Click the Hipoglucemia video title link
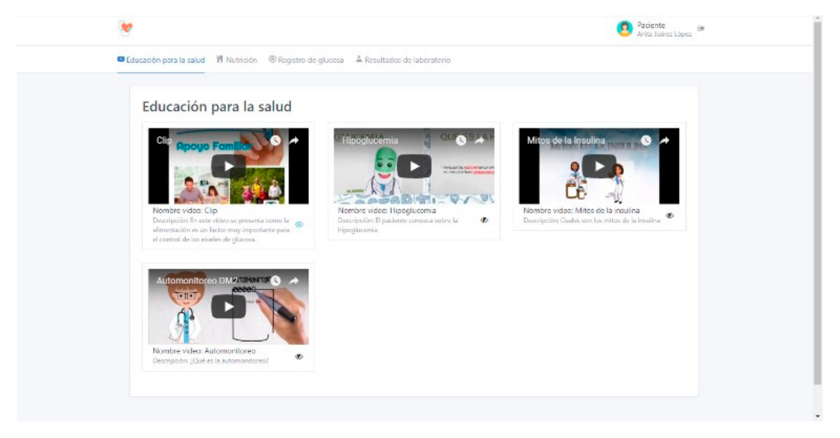The width and height of the screenshot is (840, 438). point(370,141)
